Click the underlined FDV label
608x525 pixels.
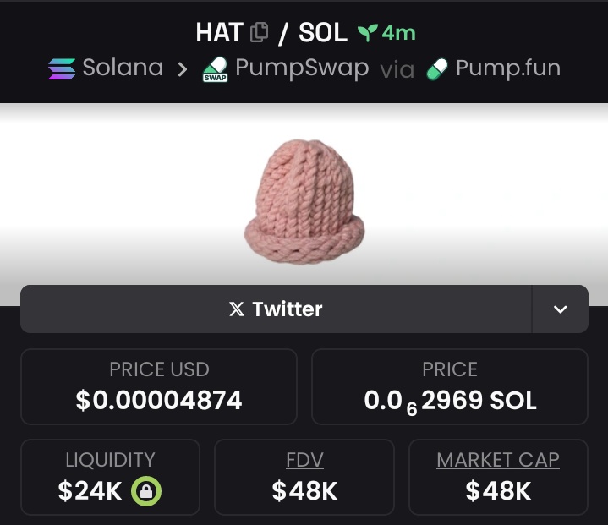pyautogui.click(x=304, y=460)
